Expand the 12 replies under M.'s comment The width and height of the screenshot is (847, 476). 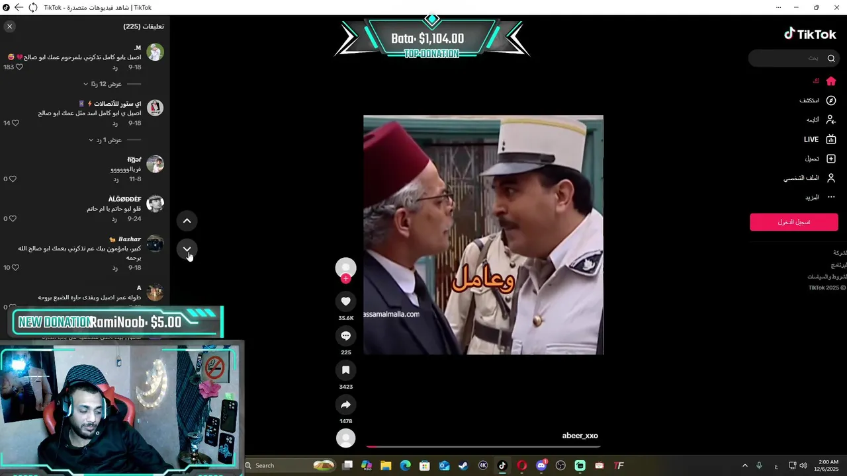point(106,84)
